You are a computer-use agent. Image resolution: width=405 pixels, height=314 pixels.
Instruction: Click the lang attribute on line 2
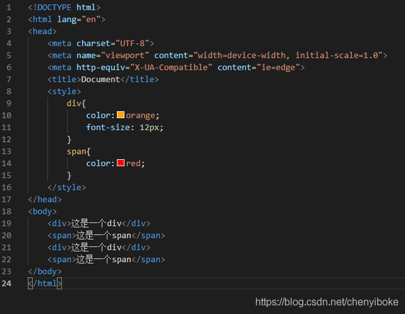67,20
